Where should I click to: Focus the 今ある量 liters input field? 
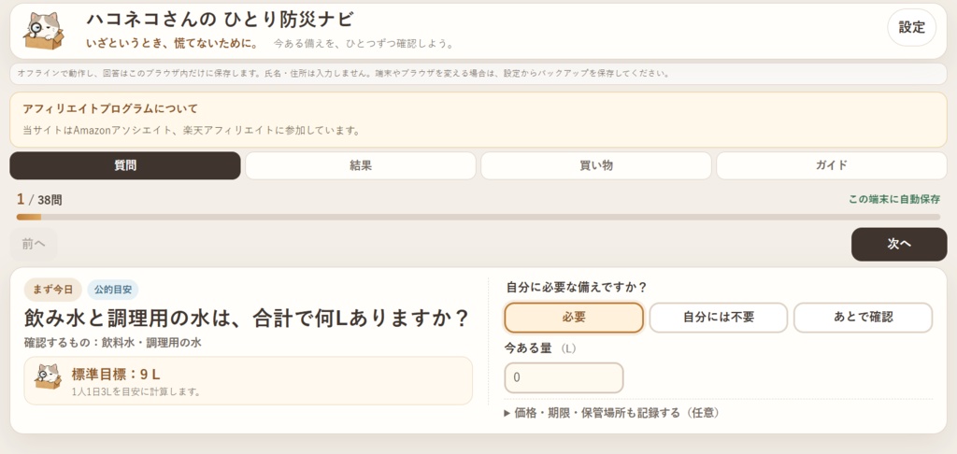(x=564, y=377)
